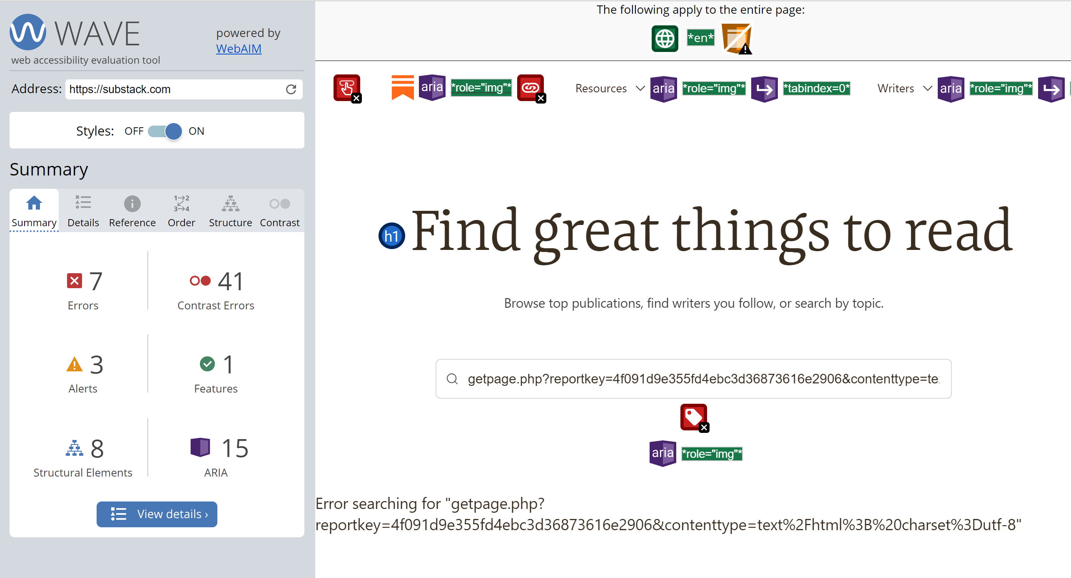The height and width of the screenshot is (578, 1071).
Task: Click role="img" tag below the search box
Action: pyautogui.click(x=712, y=454)
